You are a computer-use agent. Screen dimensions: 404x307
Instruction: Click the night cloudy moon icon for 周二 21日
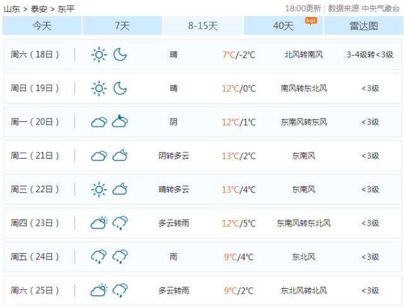pyautogui.click(x=120, y=155)
